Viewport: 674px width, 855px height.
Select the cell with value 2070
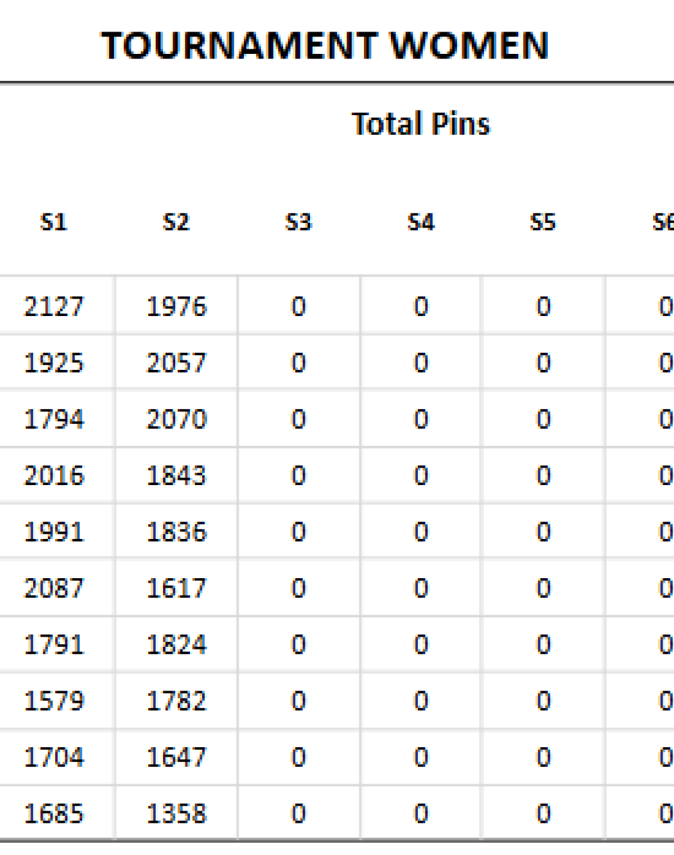coord(176,419)
